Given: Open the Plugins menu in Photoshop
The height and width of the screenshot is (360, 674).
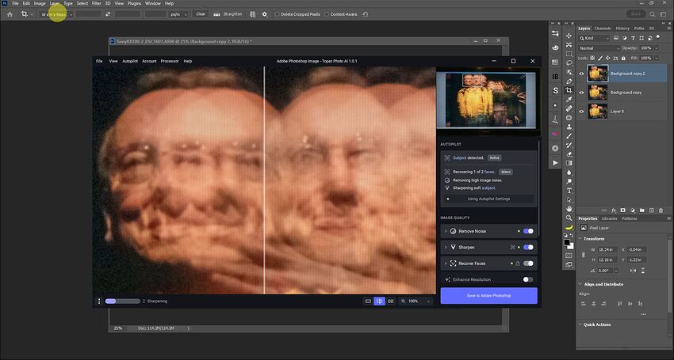Looking at the screenshot, I should pos(134,3).
